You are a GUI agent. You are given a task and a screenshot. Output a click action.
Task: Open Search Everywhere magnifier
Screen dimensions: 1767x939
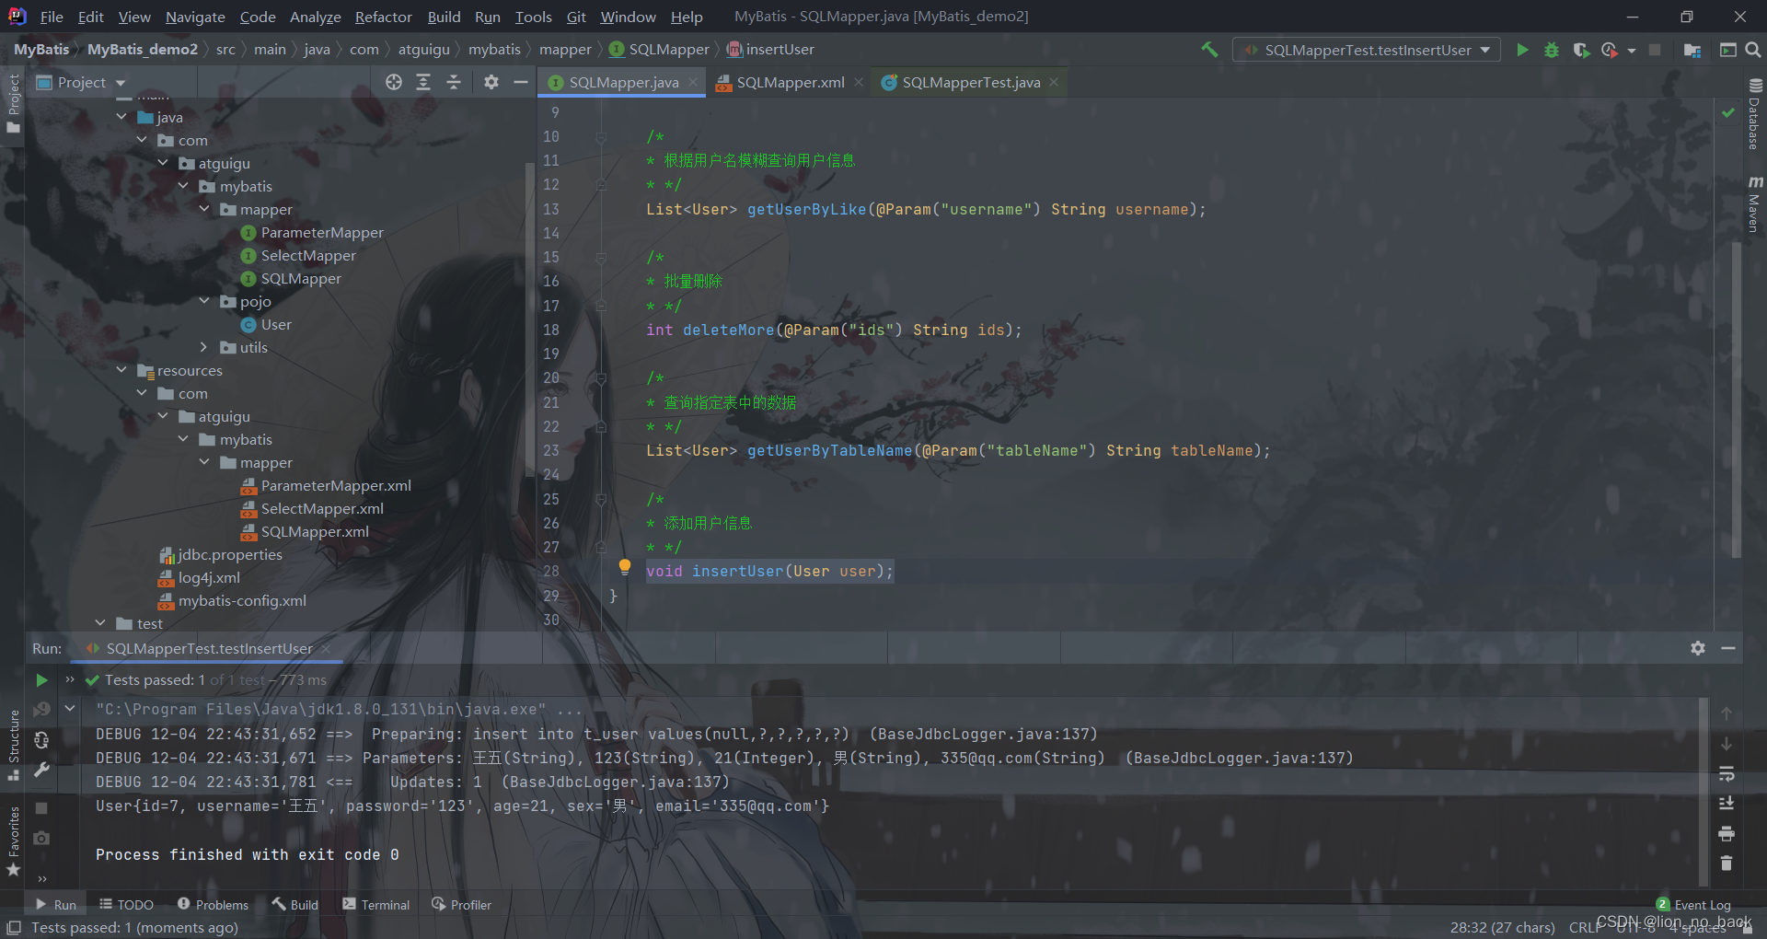click(x=1753, y=50)
